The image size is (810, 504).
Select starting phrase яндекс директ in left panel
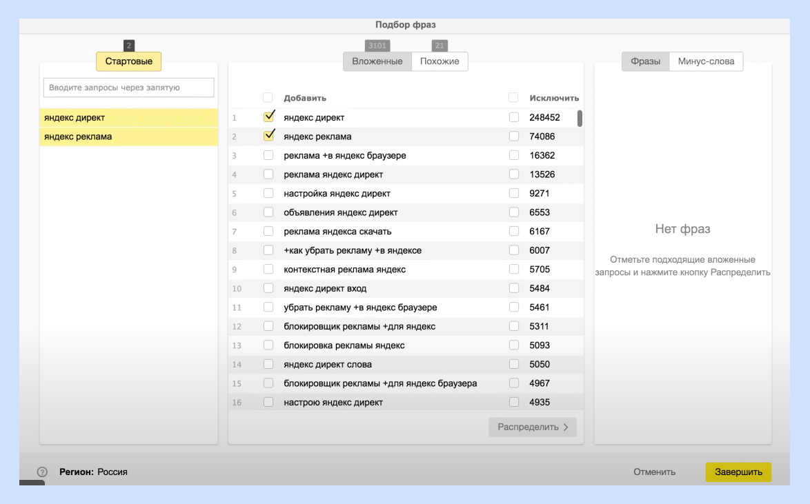point(128,118)
